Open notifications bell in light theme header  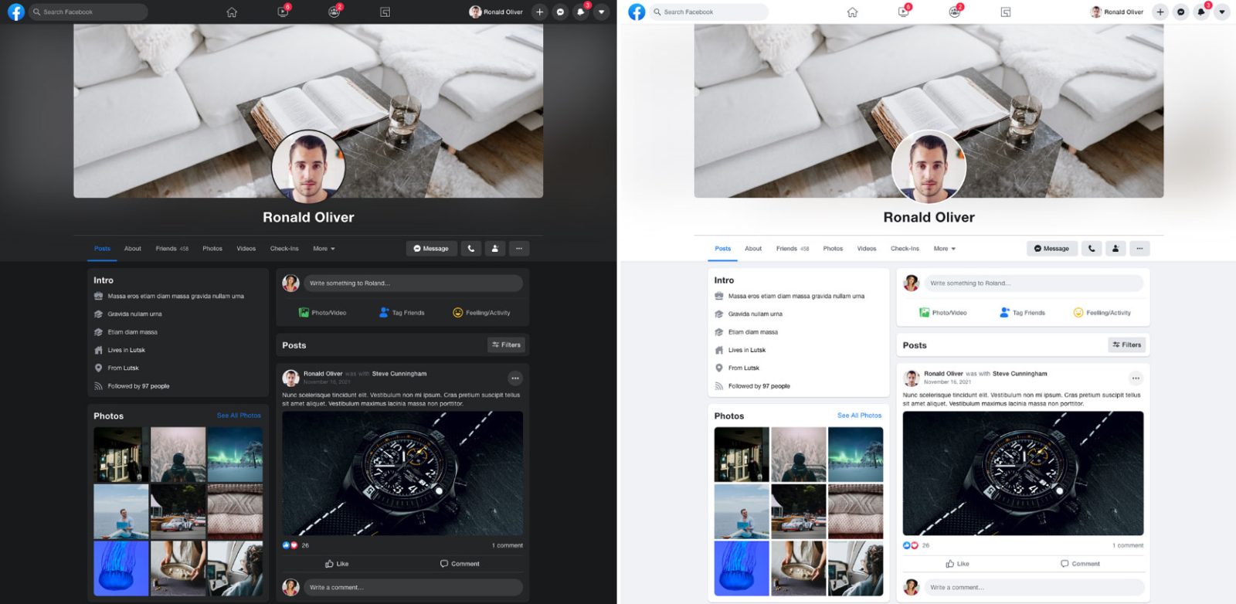click(x=1201, y=12)
